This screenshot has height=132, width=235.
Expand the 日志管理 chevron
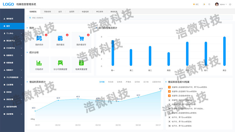21,85
